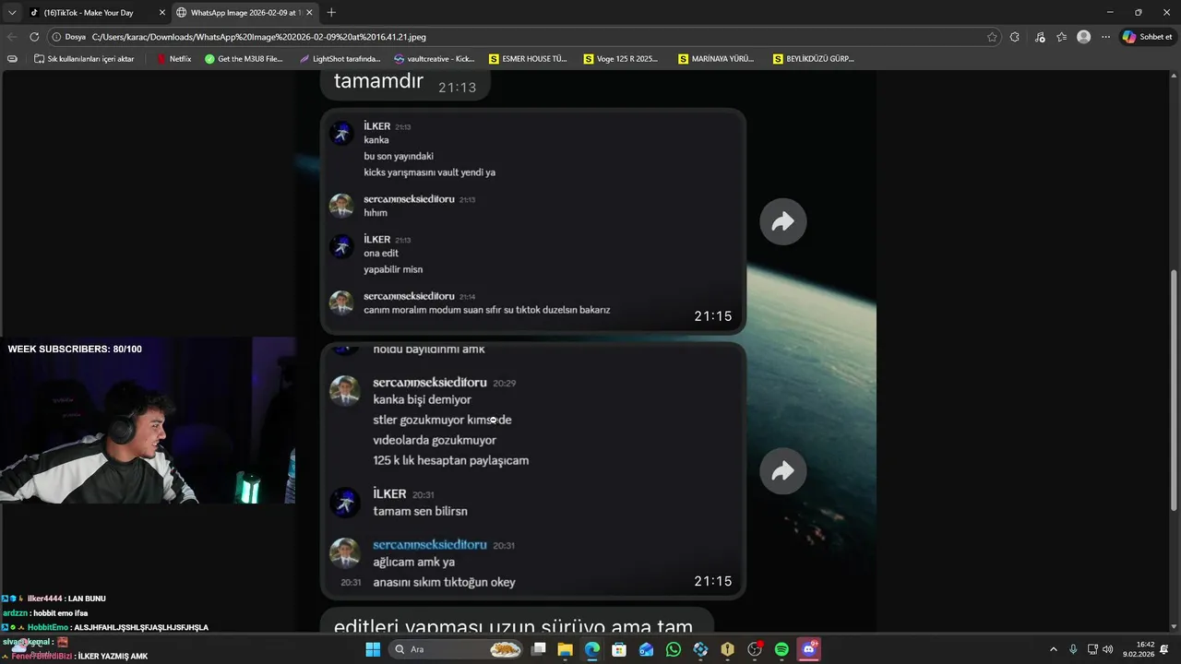Open Voge 125 R 2025 bookmark
Screen dimensions: 1181x664
pyautogui.click(x=621, y=59)
